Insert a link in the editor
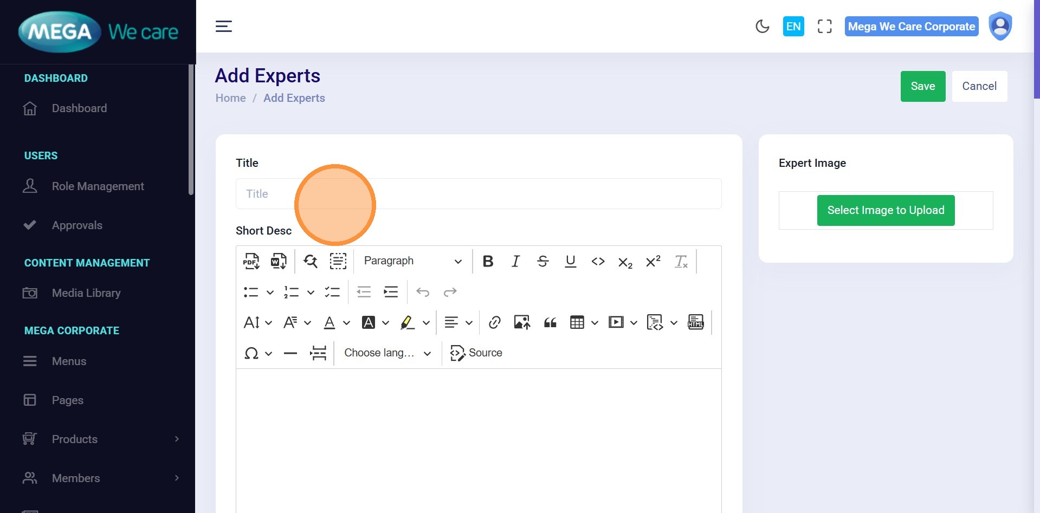 [494, 323]
